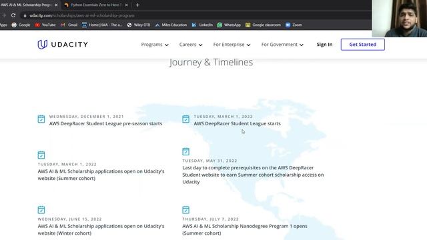Image resolution: width=427 pixels, height=240 pixels.
Task: Click 'AWS DeepRacer Student League starts' text
Action: pyautogui.click(x=238, y=123)
